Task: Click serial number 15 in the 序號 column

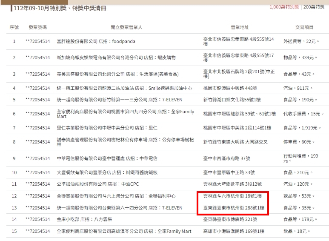Action: pyautogui.click(x=14, y=231)
